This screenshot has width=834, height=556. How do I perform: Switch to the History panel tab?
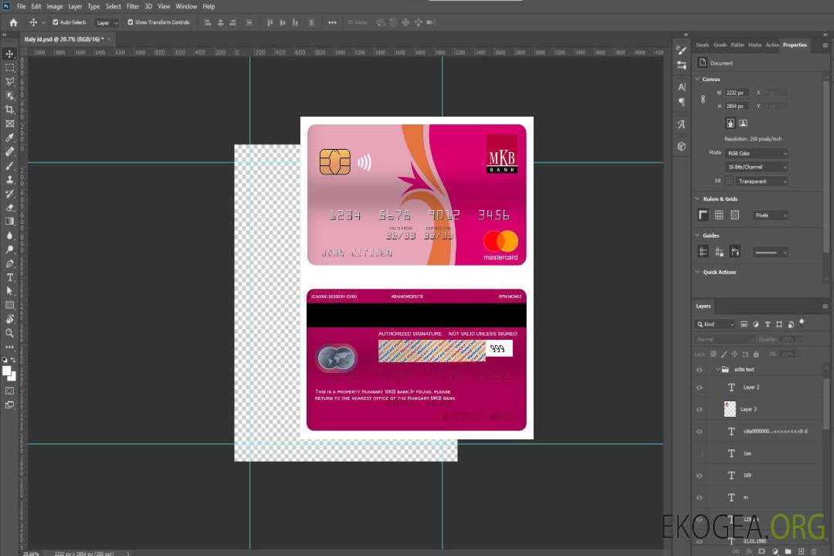tap(754, 46)
